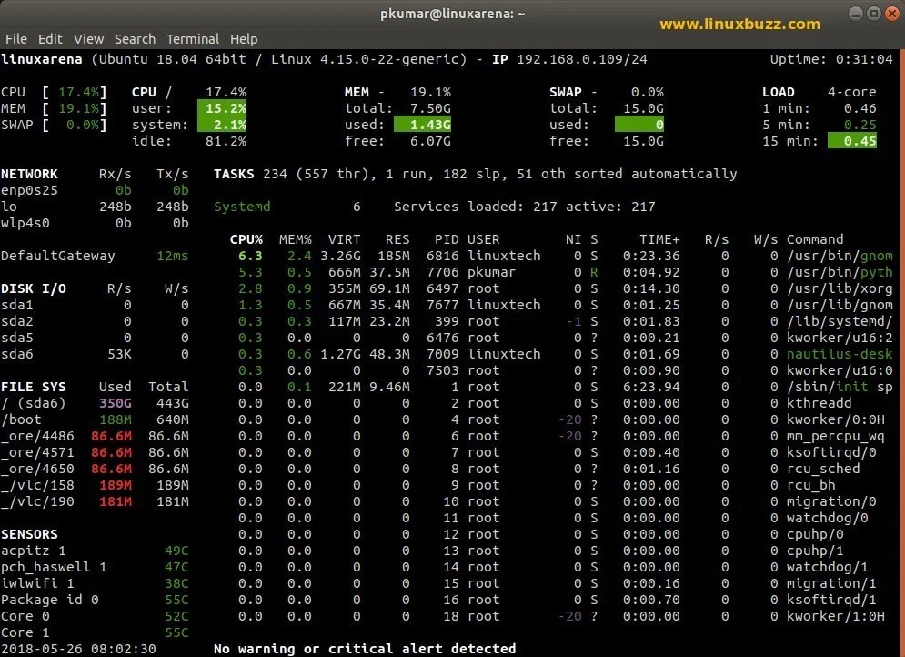Click /sbin/init process command
This screenshot has width=905, height=657.
(840, 387)
